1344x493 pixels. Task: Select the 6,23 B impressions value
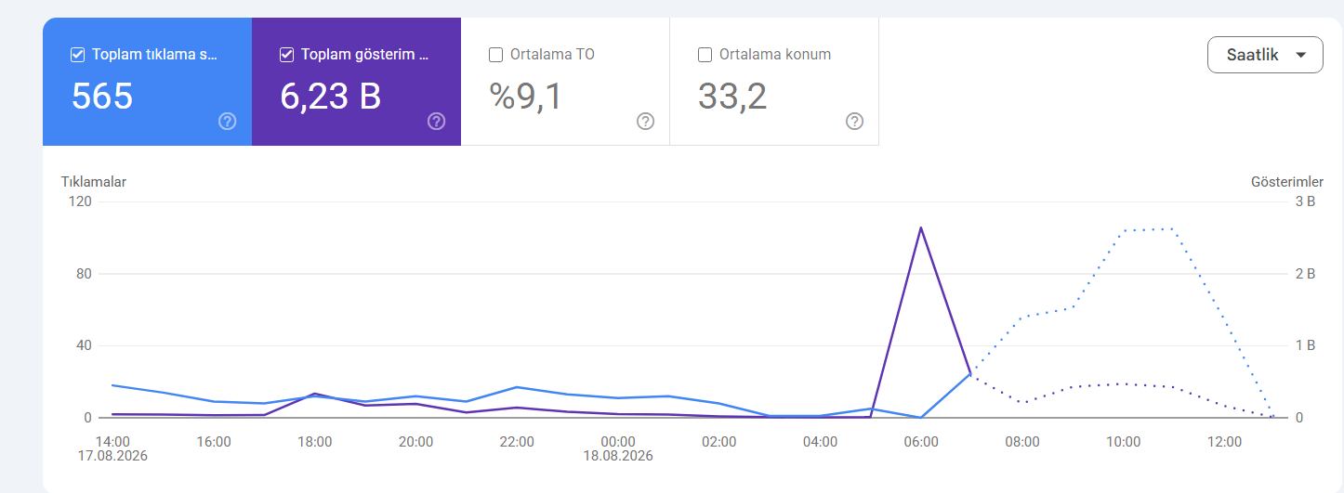(331, 96)
